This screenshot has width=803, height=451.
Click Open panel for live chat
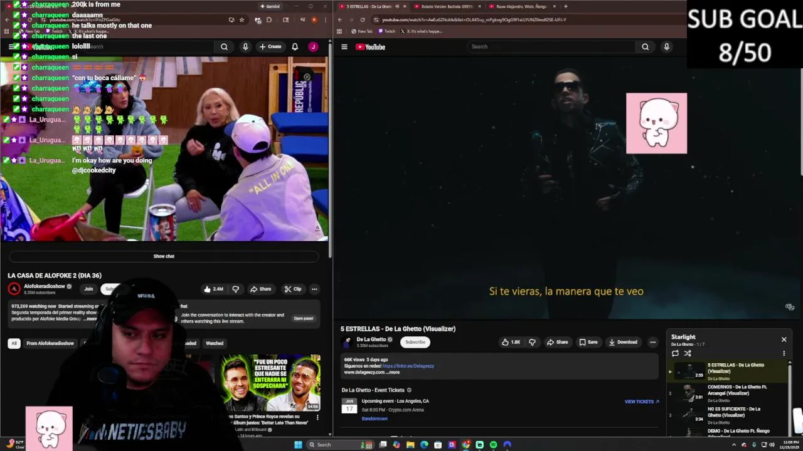(x=303, y=318)
